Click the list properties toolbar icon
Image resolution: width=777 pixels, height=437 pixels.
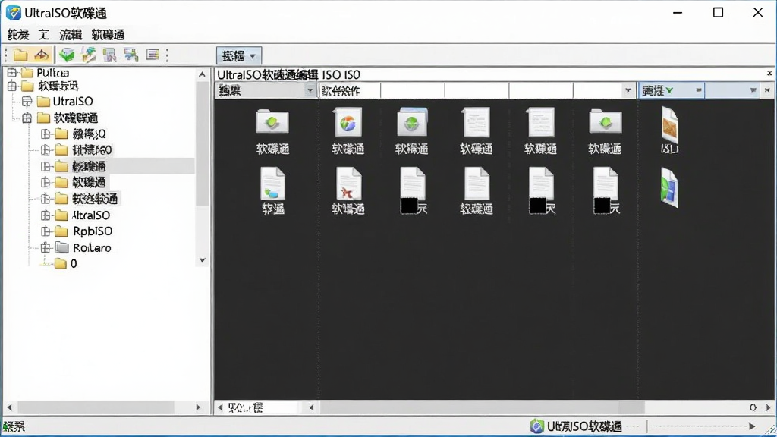153,55
